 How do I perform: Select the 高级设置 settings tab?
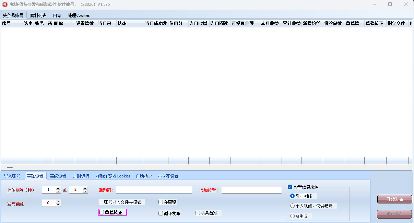pyautogui.click(x=58, y=176)
